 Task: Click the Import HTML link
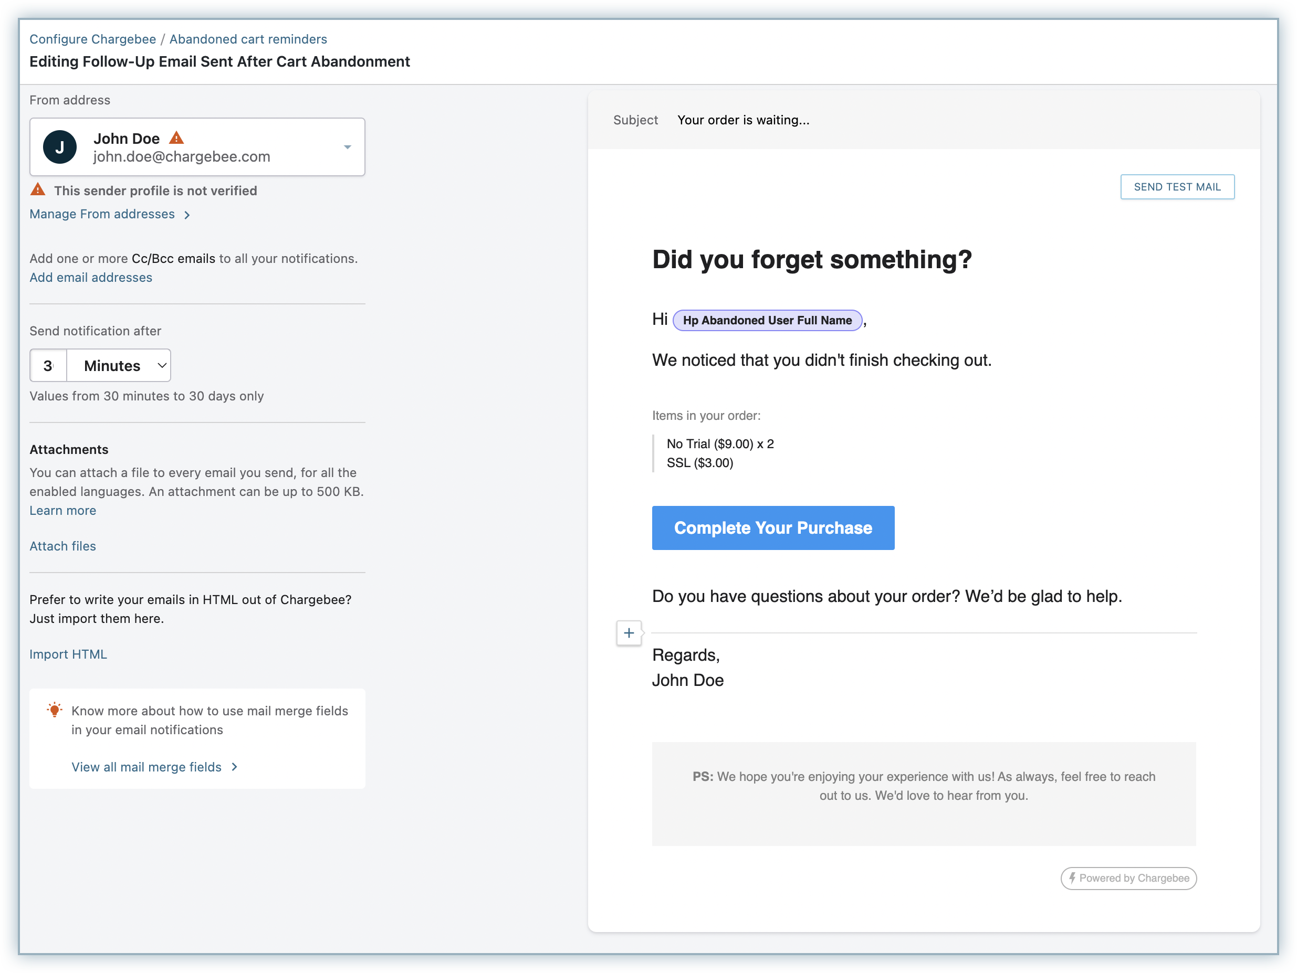click(x=68, y=654)
